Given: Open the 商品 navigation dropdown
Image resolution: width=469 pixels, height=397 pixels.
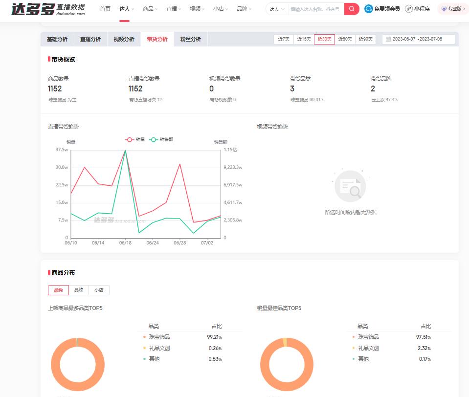Looking at the screenshot, I should [150, 8].
